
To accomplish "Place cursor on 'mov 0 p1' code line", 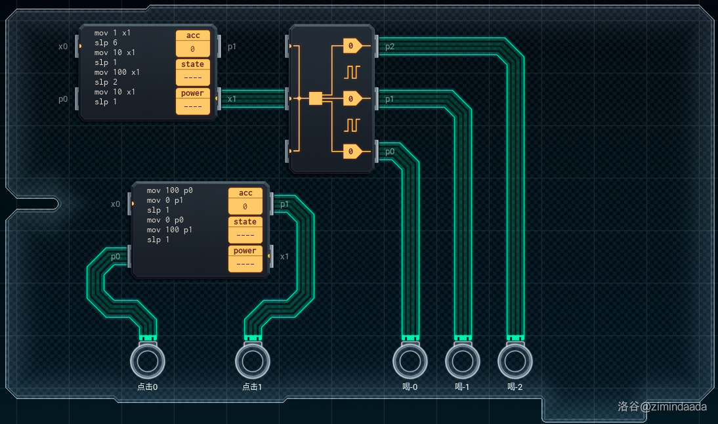I will pyautogui.click(x=164, y=200).
